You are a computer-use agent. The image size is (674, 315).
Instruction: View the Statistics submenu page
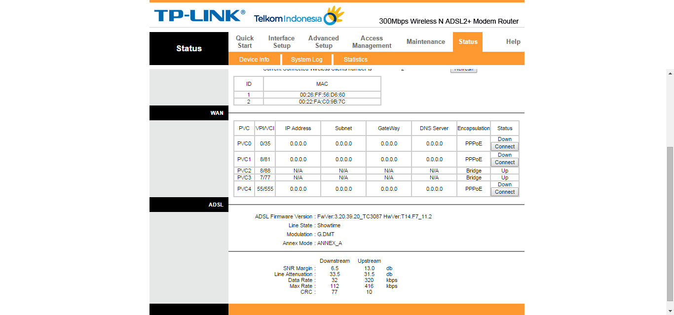tap(355, 60)
